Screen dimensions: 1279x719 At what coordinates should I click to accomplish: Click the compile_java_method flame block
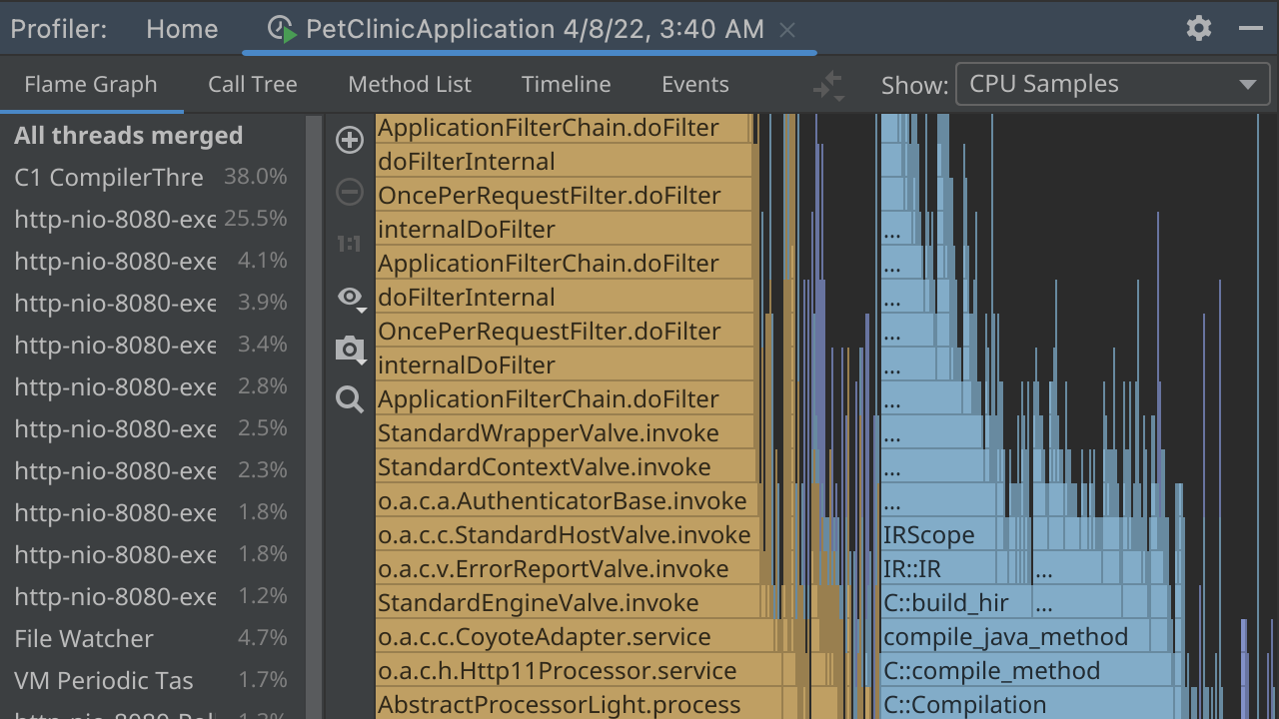pos(1005,637)
